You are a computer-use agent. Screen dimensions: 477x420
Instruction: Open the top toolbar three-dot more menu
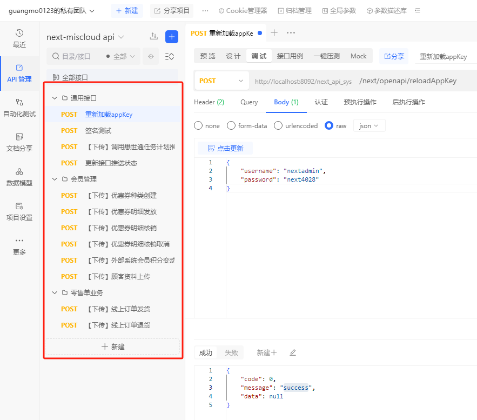[205, 11]
